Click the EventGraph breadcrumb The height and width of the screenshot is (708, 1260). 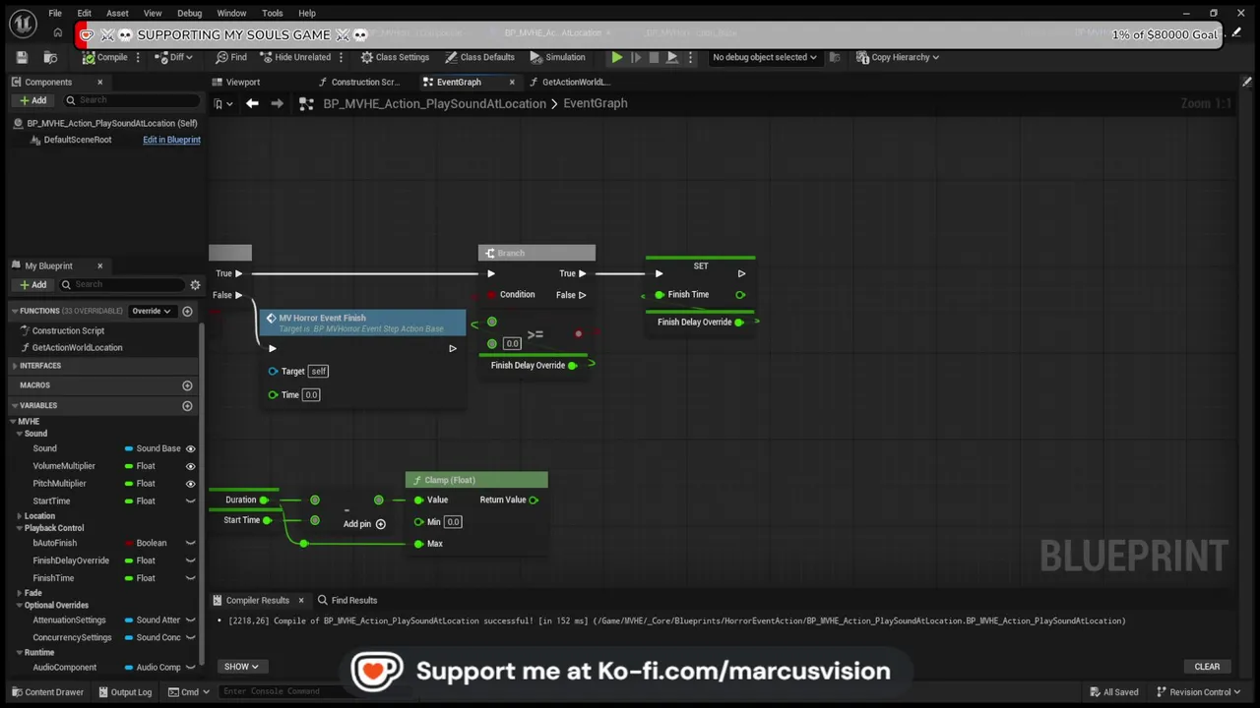click(x=595, y=103)
